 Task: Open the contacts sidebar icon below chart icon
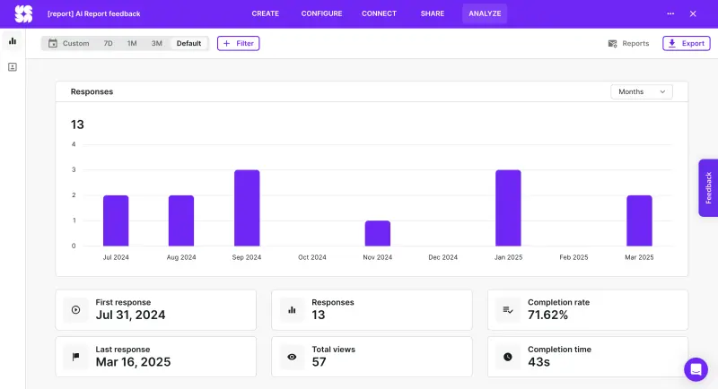(13, 67)
